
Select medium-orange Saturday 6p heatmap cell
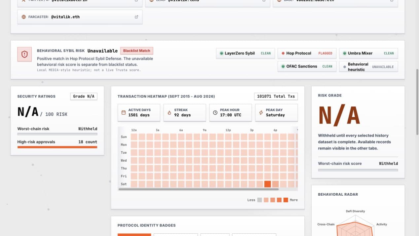coord(275,184)
